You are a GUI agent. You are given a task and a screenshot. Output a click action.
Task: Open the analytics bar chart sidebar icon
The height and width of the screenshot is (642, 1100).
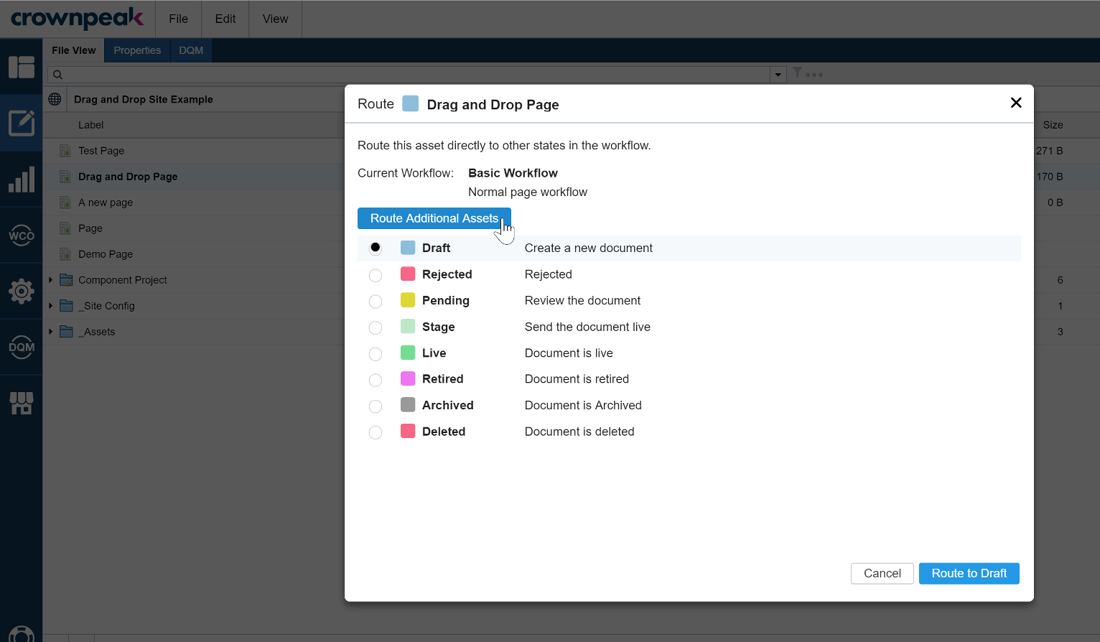pyautogui.click(x=22, y=180)
